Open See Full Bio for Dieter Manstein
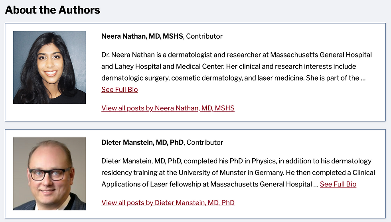Screen dimensions: 391x222 pos(338,184)
